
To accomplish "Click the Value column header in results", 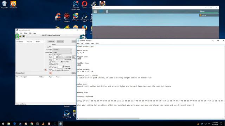I will (30, 42).
